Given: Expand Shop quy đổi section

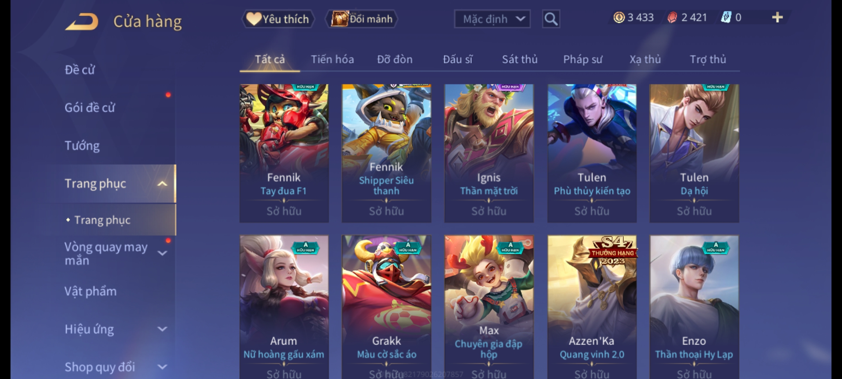Looking at the screenshot, I should tap(162, 367).
